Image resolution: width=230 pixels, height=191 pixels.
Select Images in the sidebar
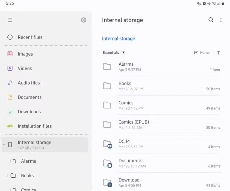pos(25,54)
